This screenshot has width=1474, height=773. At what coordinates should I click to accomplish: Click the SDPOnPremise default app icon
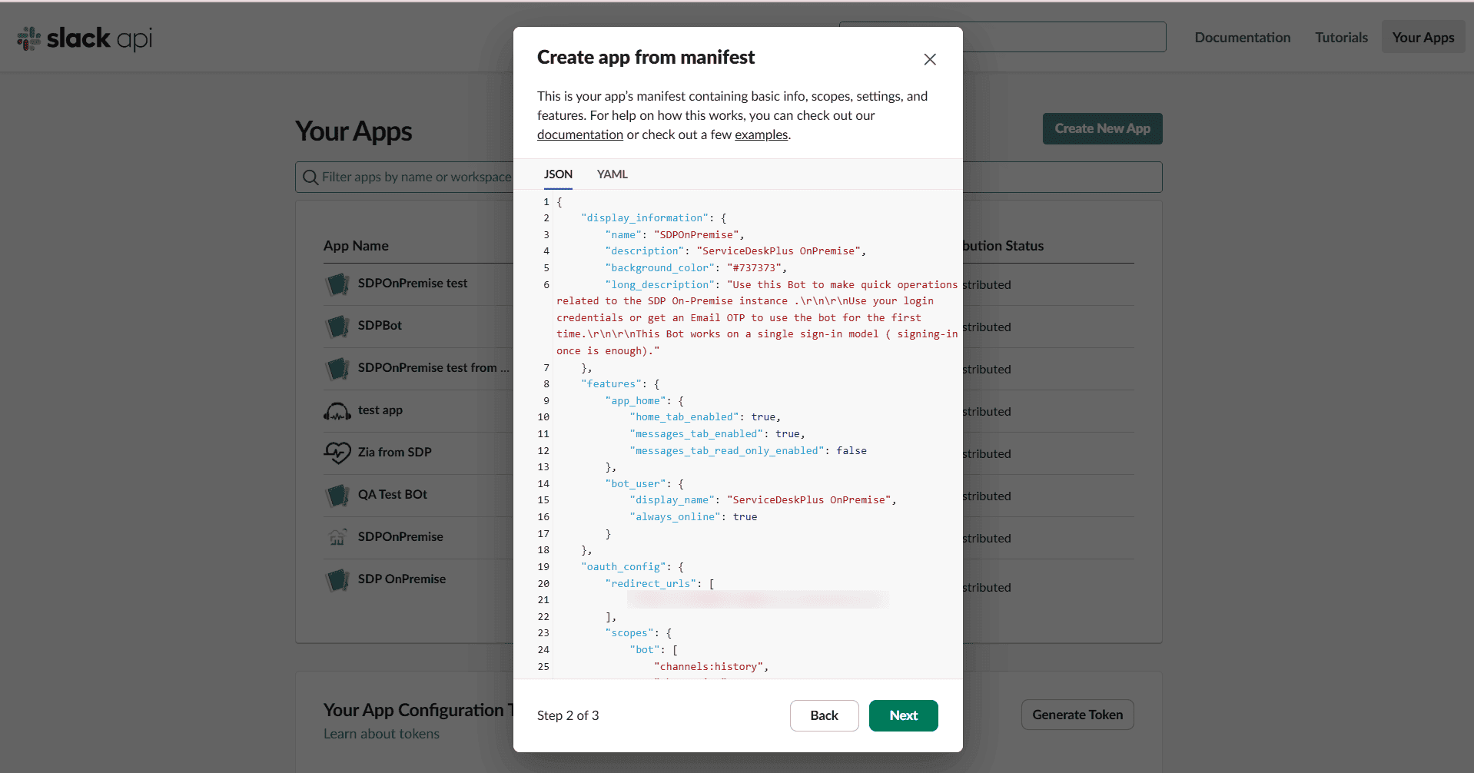pos(337,538)
